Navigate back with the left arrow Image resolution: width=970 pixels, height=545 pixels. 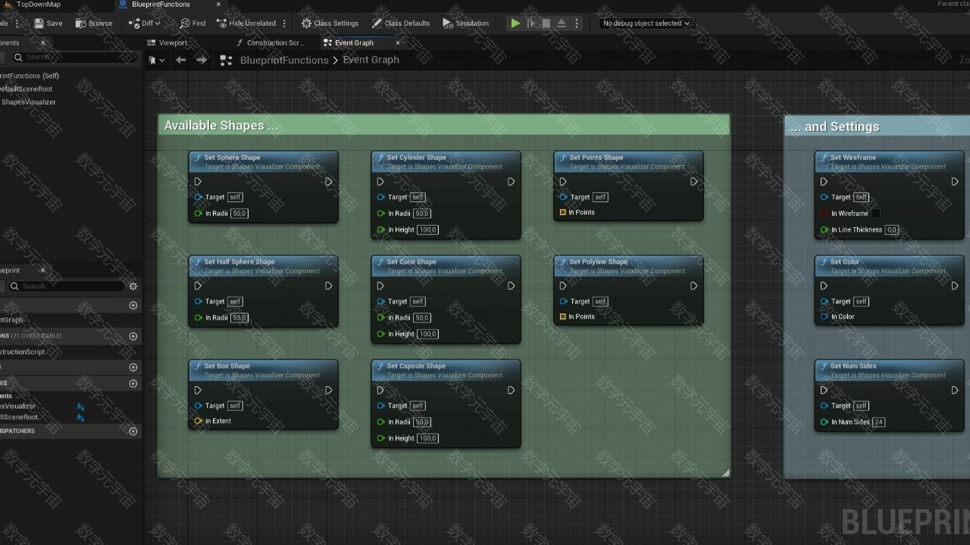click(180, 60)
